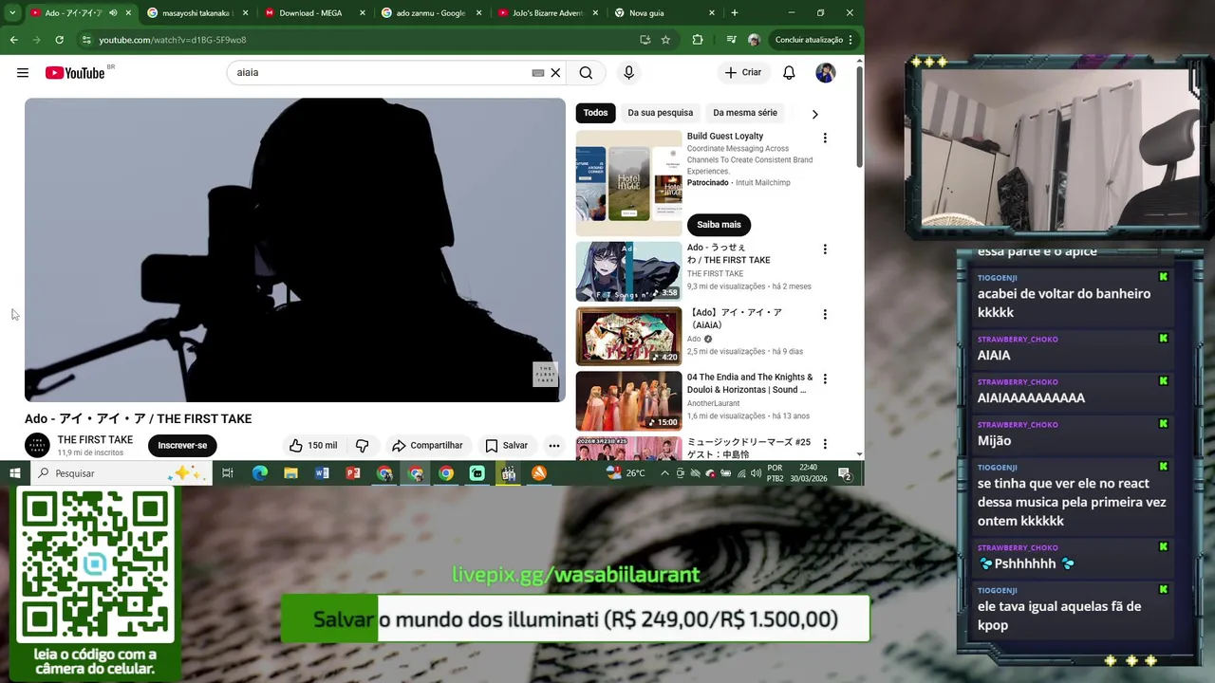Mute the Ado tab via speaker icon

[113, 13]
